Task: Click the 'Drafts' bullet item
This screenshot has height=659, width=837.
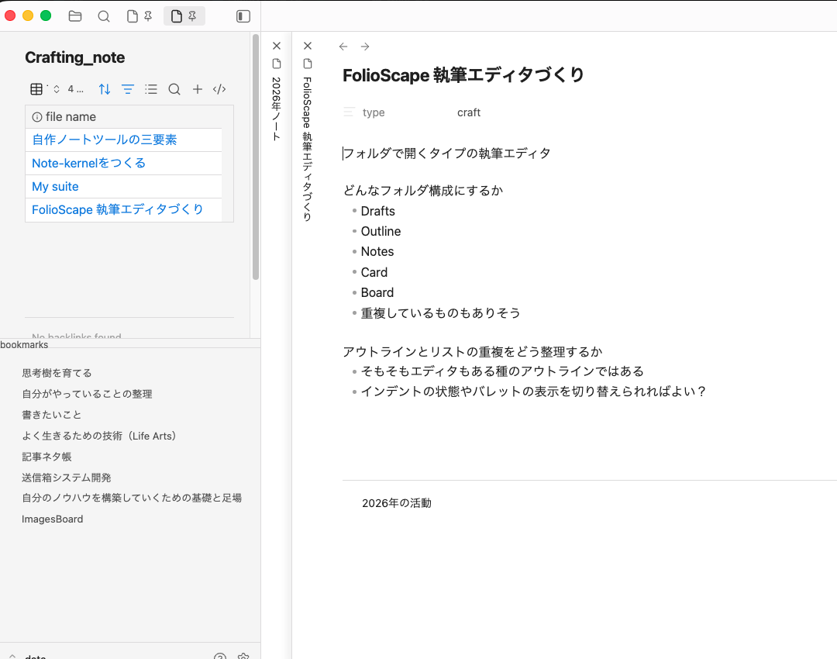Action: coord(378,212)
